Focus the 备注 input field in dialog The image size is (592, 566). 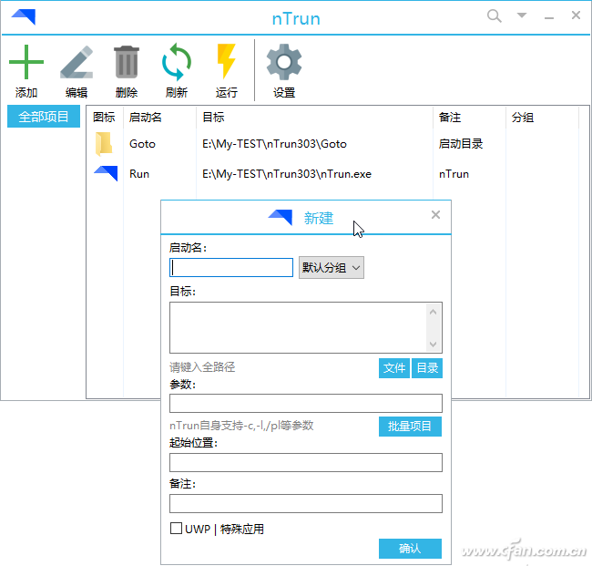tap(306, 504)
